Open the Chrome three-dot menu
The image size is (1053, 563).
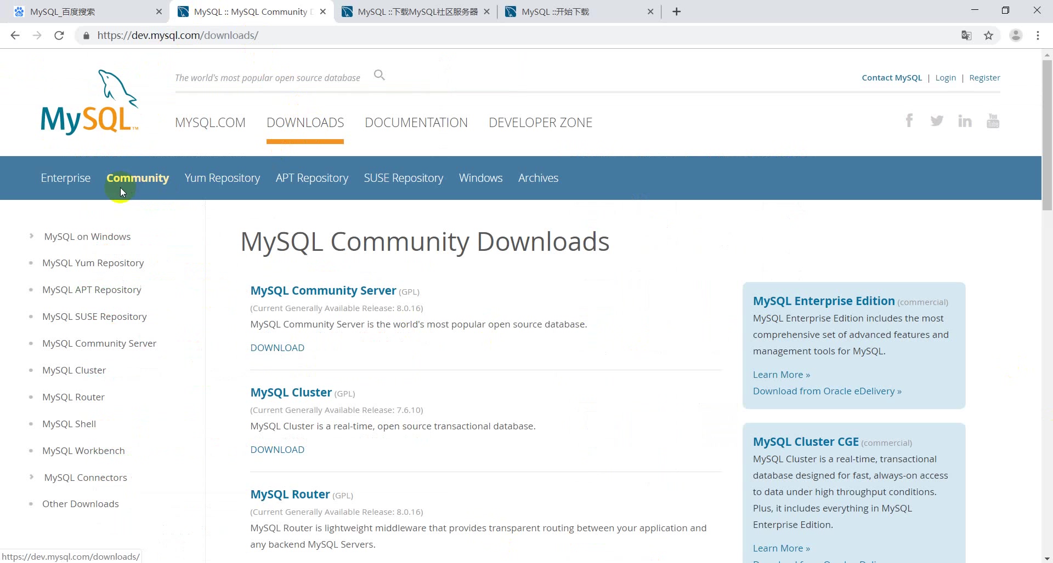pyautogui.click(x=1038, y=35)
